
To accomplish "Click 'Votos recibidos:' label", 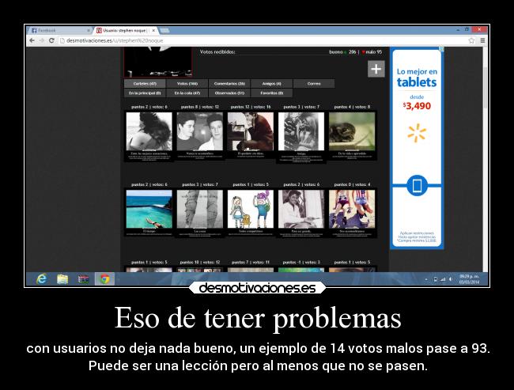I will coord(217,52).
